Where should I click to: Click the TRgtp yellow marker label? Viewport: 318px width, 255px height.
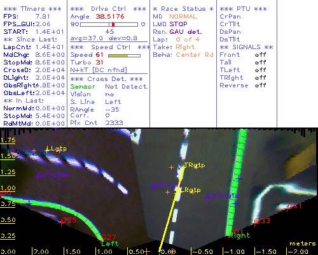(195, 165)
